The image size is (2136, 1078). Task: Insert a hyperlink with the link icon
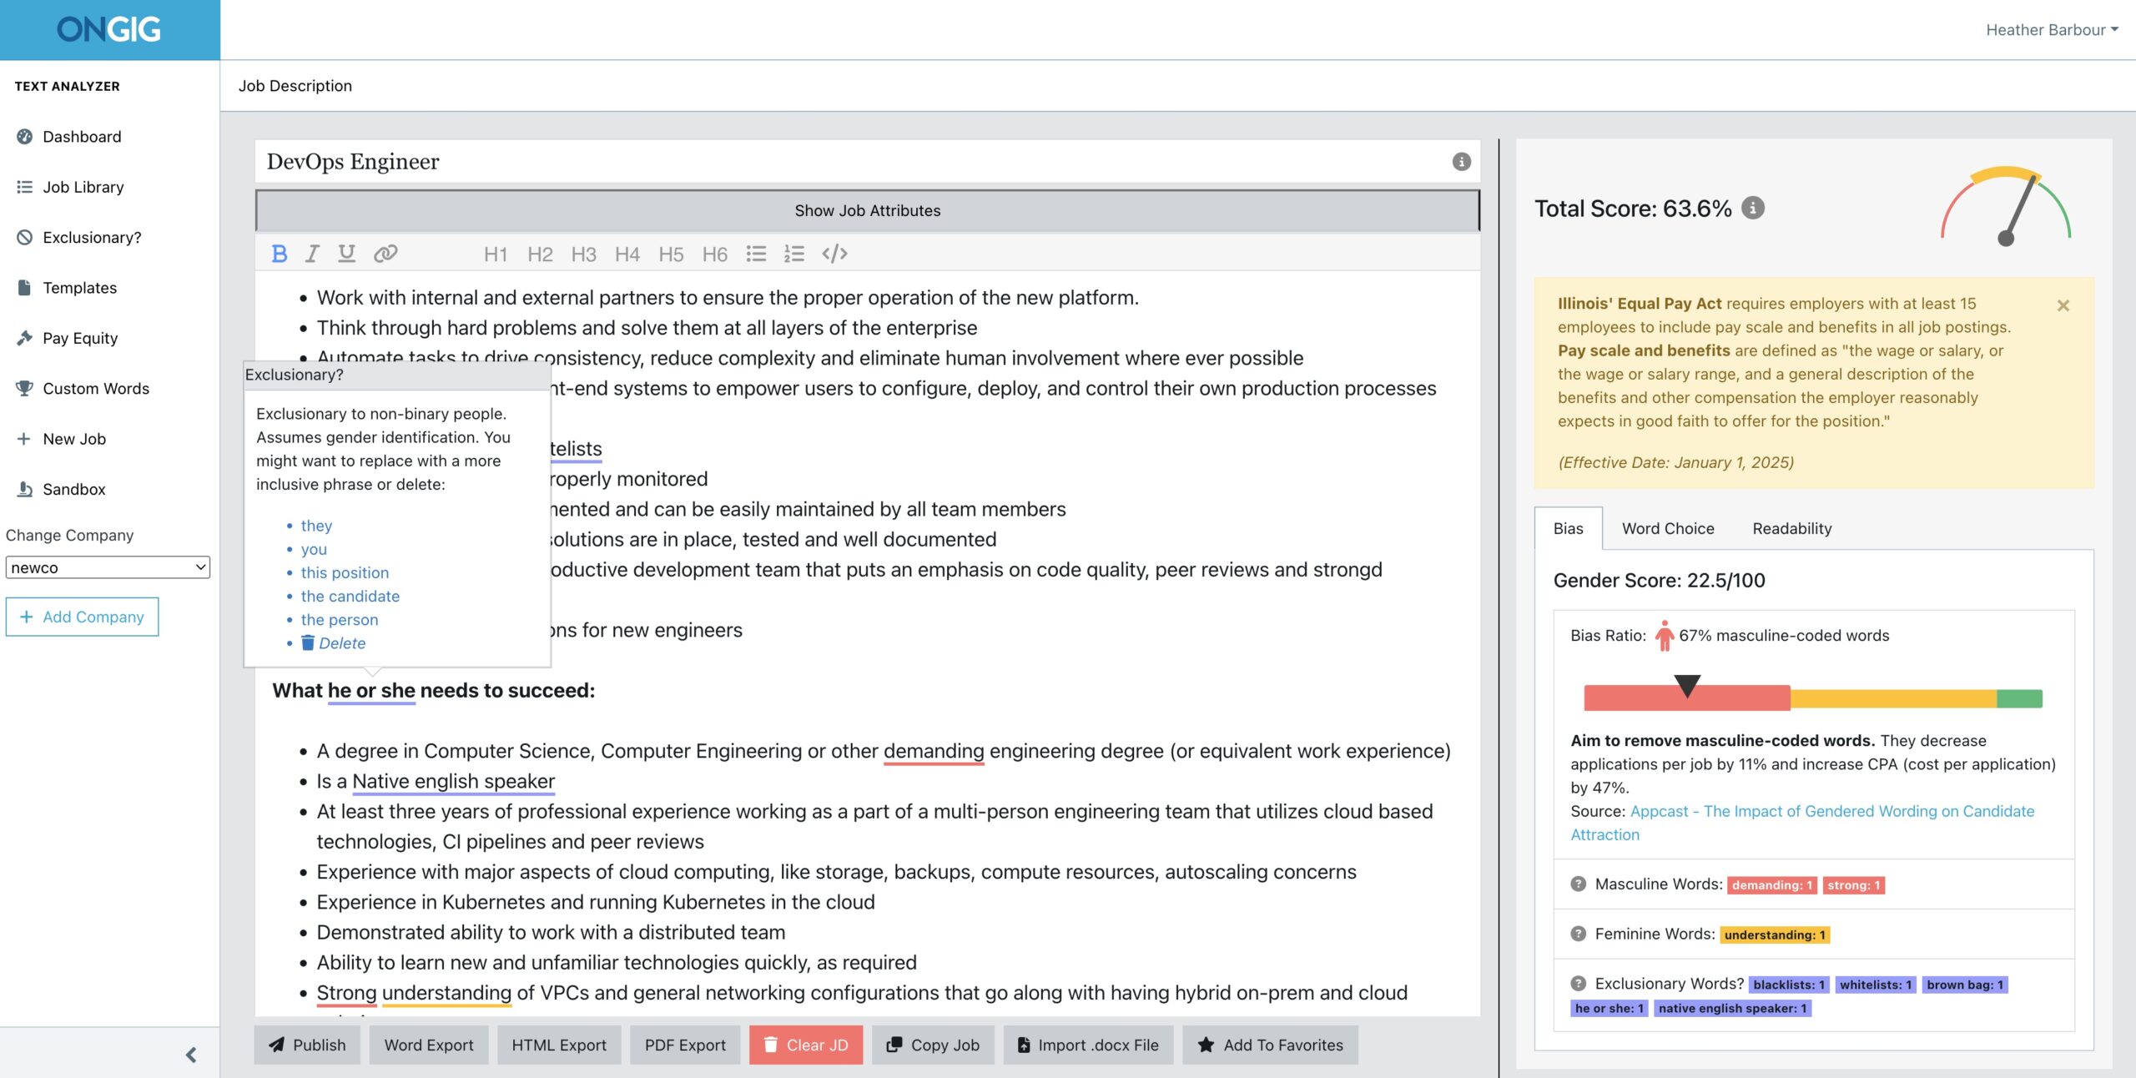point(385,254)
